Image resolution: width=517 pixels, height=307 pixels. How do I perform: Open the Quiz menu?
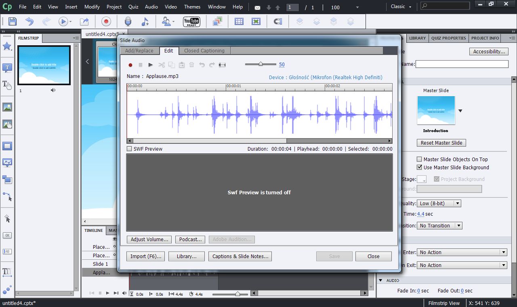[133, 7]
